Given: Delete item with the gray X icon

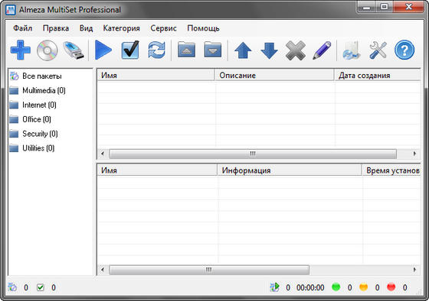Looking at the screenshot, I should point(296,50).
